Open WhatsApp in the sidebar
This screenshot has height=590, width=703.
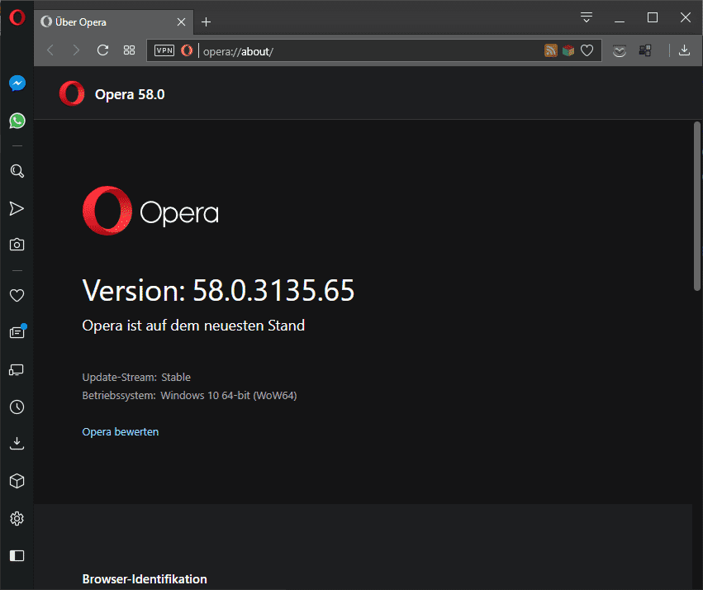click(17, 121)
